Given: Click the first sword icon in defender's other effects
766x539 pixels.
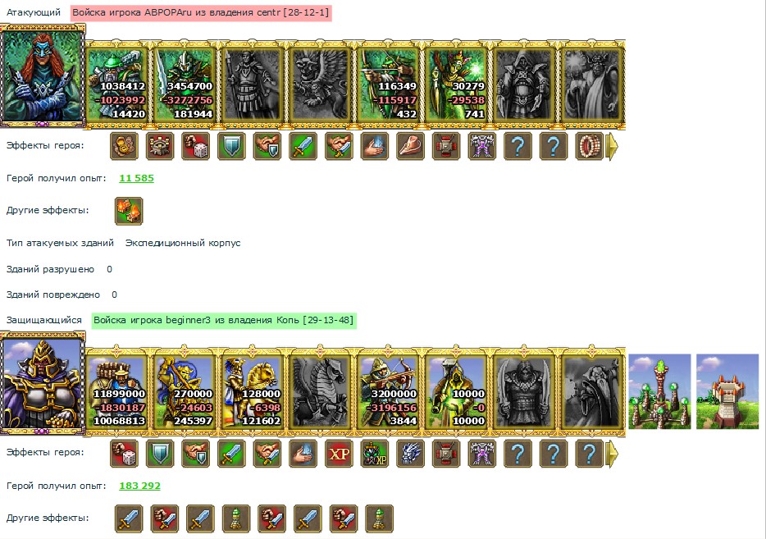Looking at the screenshot, I should [129, 518].
